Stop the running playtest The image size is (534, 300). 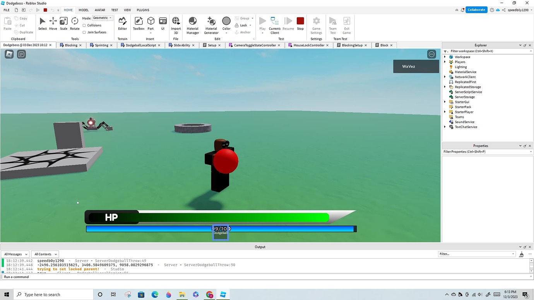300,24
